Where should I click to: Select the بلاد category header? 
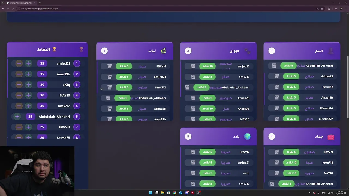(x=218, y=137)
